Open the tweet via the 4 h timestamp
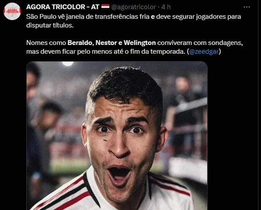Image resolution: width=261 pixels, height=210 pixels. coord(166,7)
